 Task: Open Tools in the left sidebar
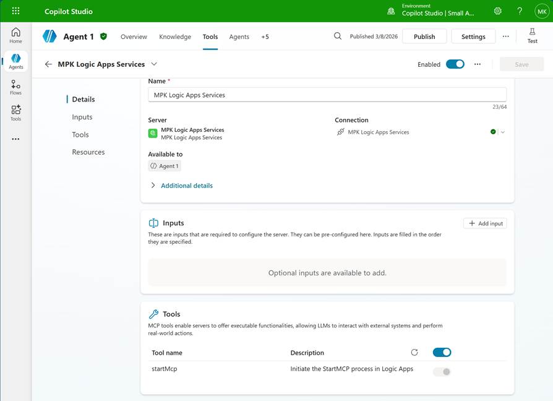click(15, 113)
